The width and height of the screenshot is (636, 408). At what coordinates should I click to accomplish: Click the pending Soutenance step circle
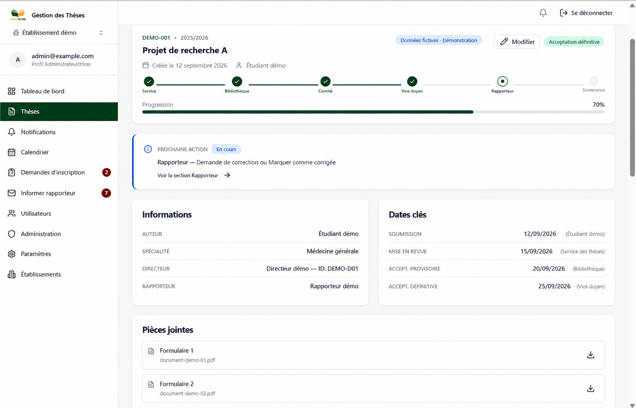click(x=594, y=81)
